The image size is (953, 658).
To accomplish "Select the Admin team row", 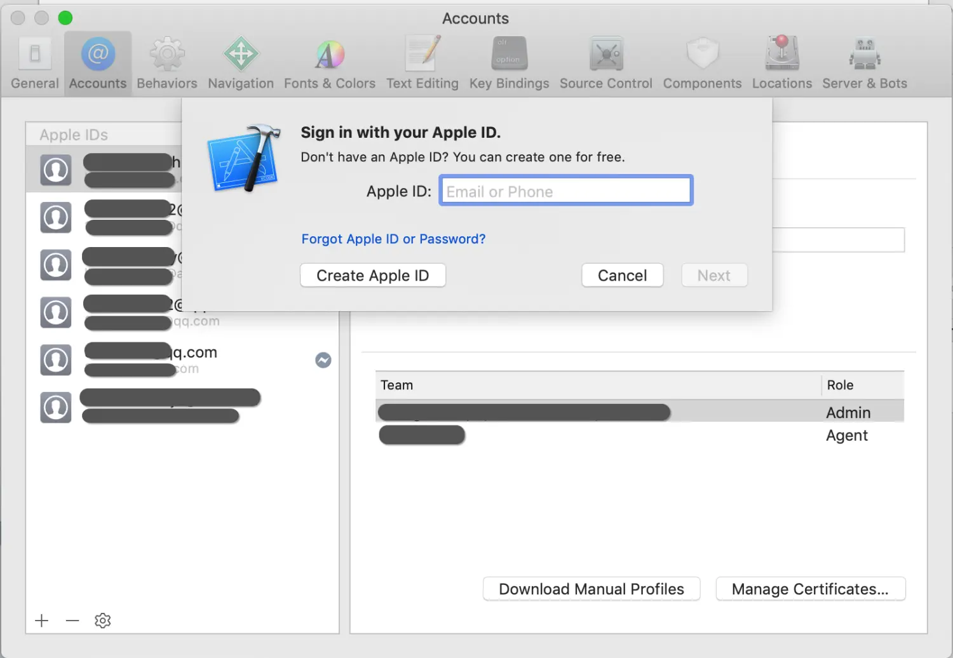I will pyautogui.click(x=640, y=412).
